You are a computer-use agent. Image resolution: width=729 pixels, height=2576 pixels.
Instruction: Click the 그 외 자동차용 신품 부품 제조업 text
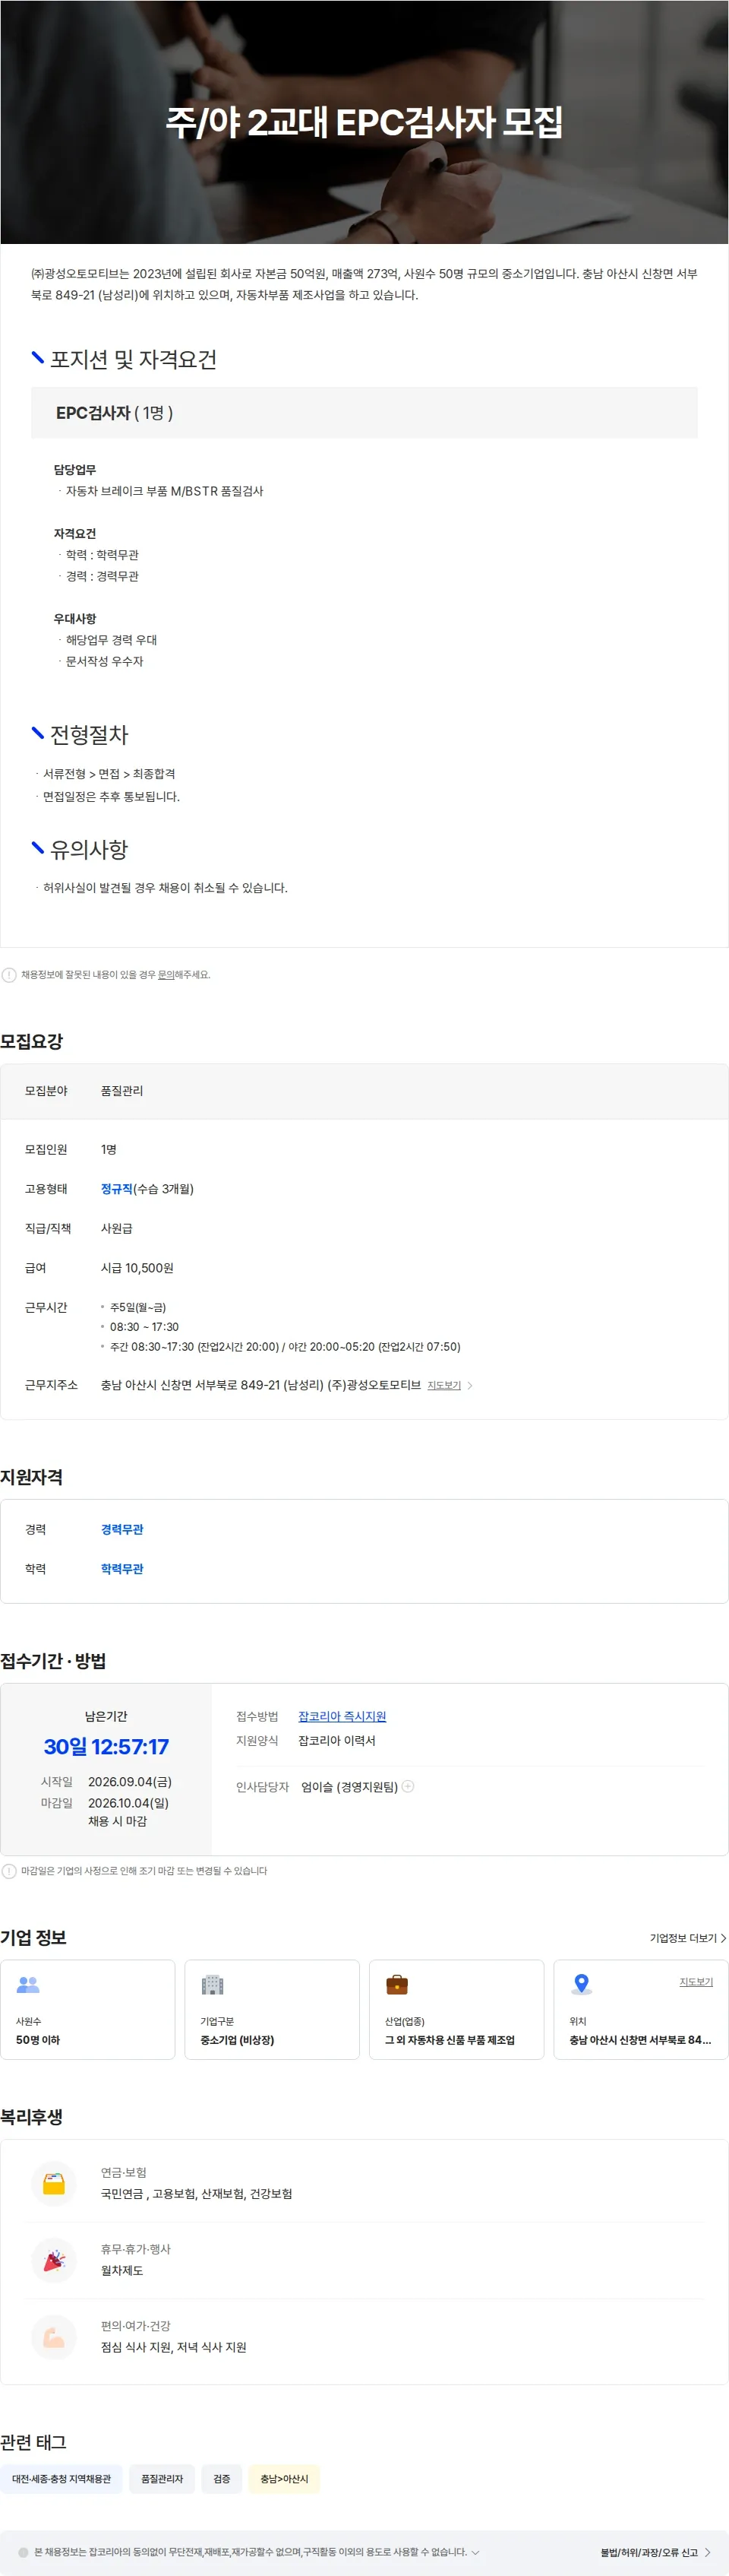pyautogui.click(x=450, y=2040)
